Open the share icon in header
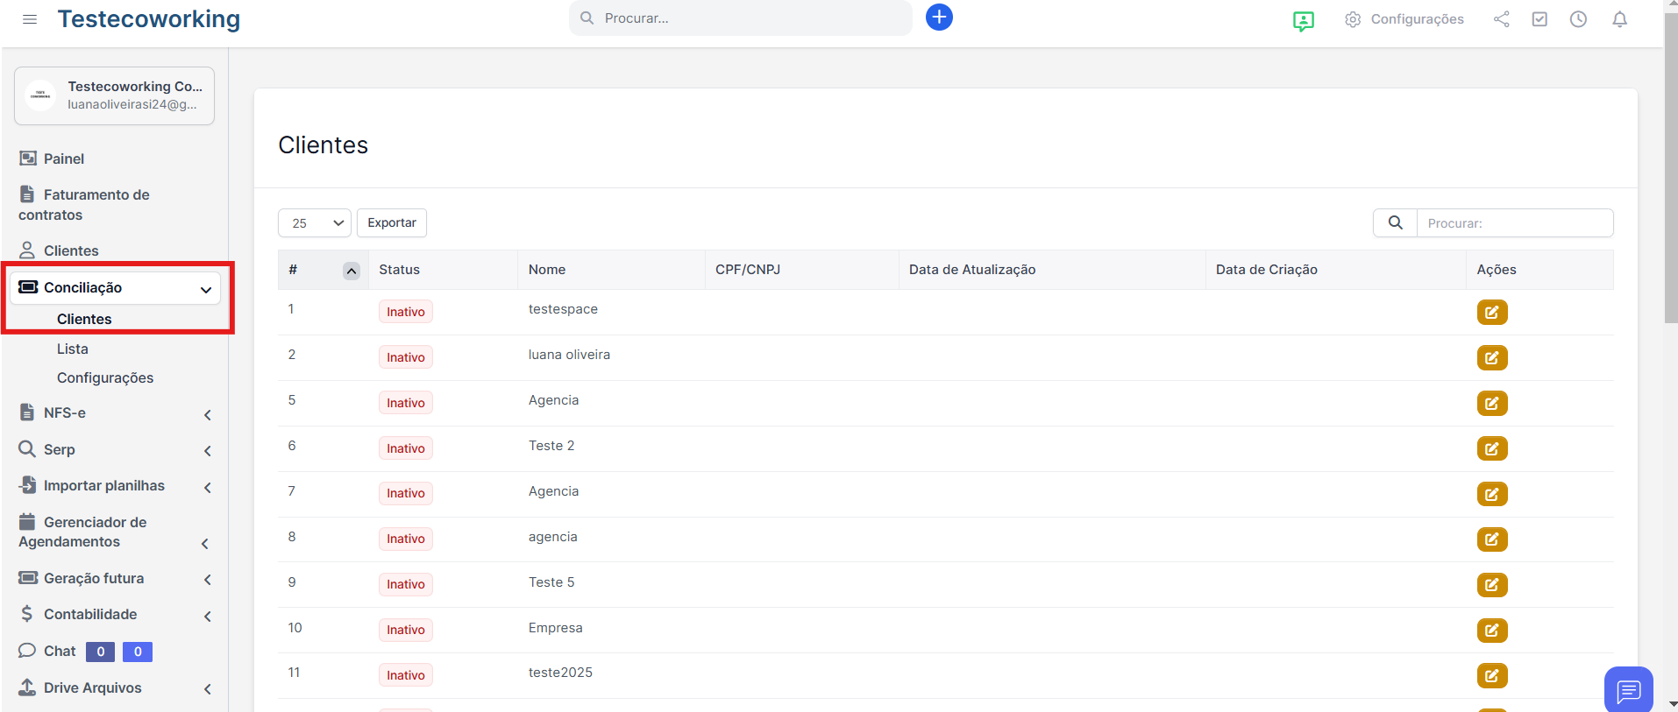This screenshot has width=1678, height=712. [1502, 19]
